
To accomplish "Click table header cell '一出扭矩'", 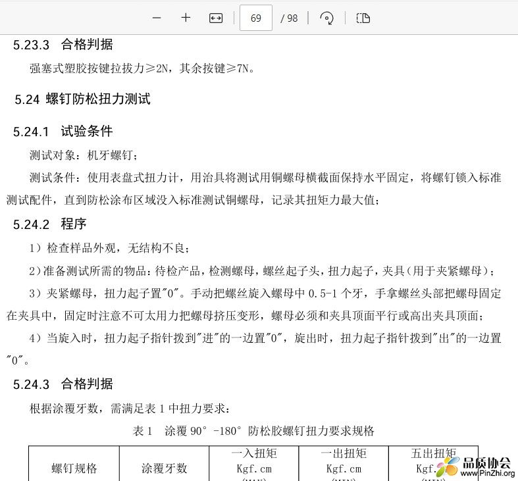I will 344,463.
